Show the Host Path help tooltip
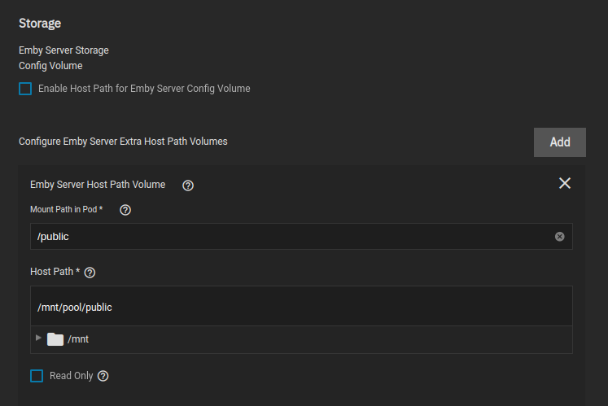This screenshot has height=406, width=608. [90, 272]
